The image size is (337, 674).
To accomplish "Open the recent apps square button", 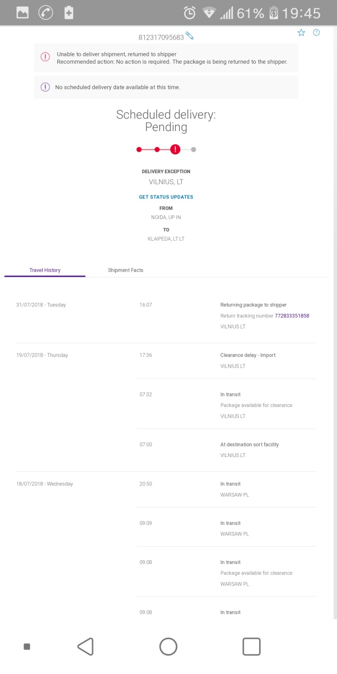I will [251, 647].
